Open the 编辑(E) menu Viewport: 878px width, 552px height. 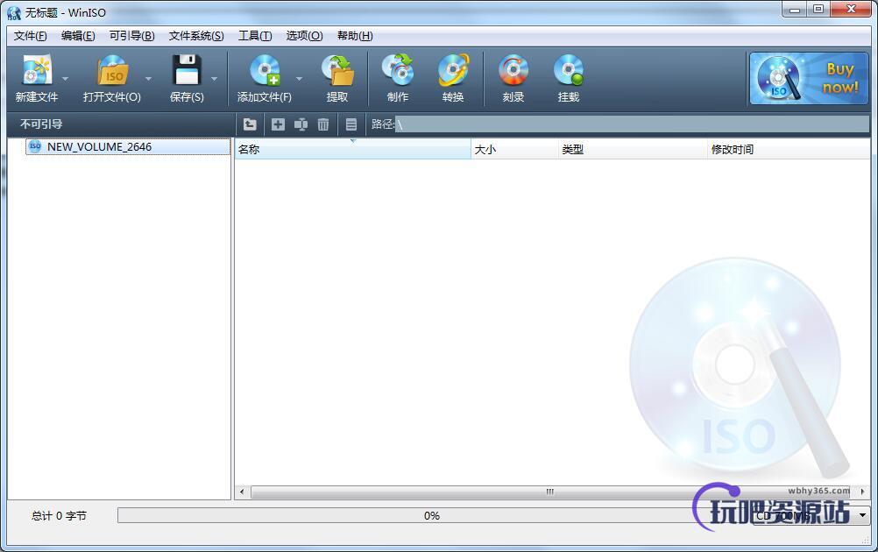[78, 36]
